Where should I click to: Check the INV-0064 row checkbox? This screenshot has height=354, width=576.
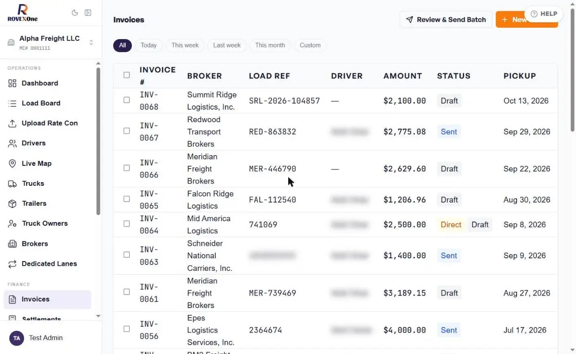click(127, 224)
